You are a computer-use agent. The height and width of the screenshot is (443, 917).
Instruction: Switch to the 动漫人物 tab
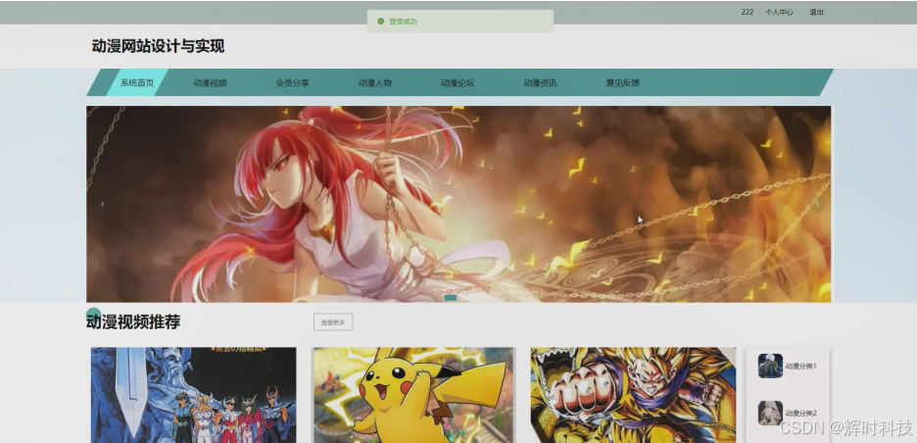click(375, 83)
